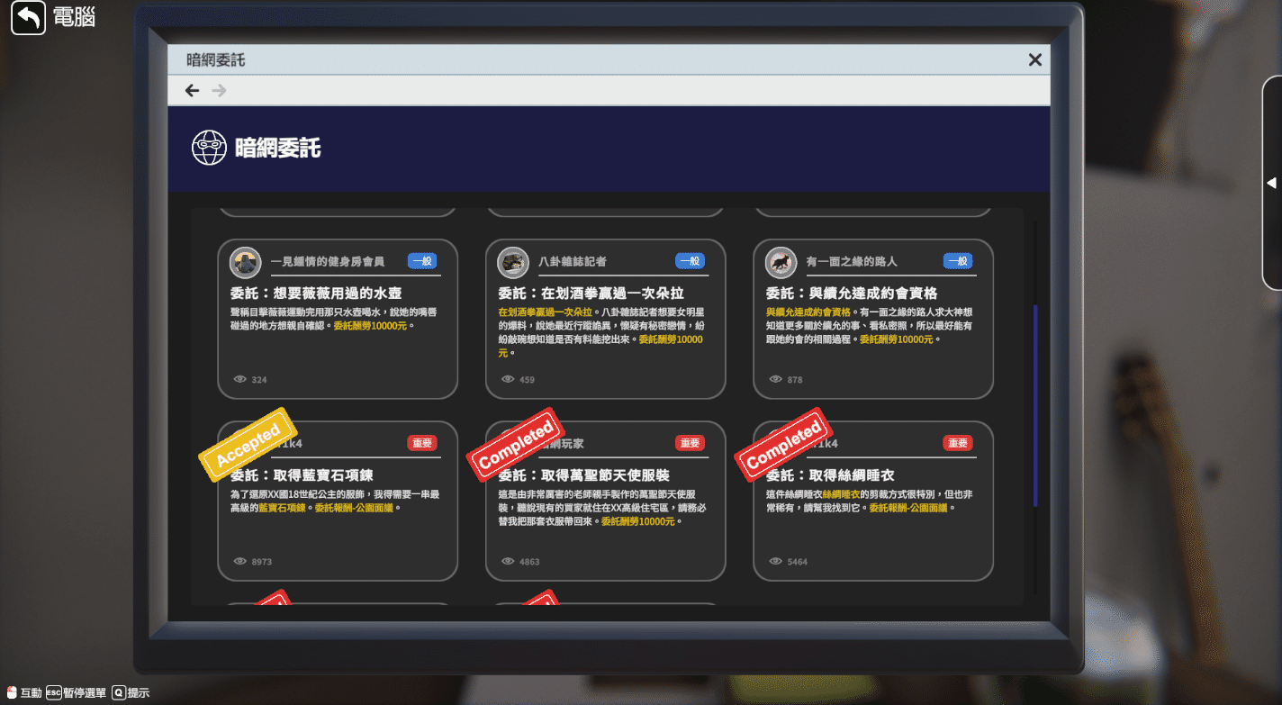Open the commission title 委託：與纜允達成約會資格
This screenshot has width=1282, height=705.
tap(852, 294)
